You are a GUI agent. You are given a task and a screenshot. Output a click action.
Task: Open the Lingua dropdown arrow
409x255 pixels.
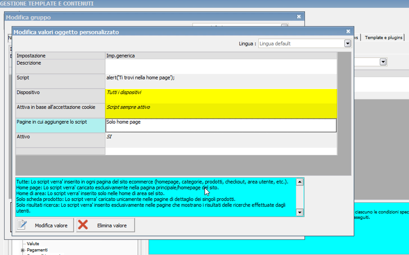(348, 43)
